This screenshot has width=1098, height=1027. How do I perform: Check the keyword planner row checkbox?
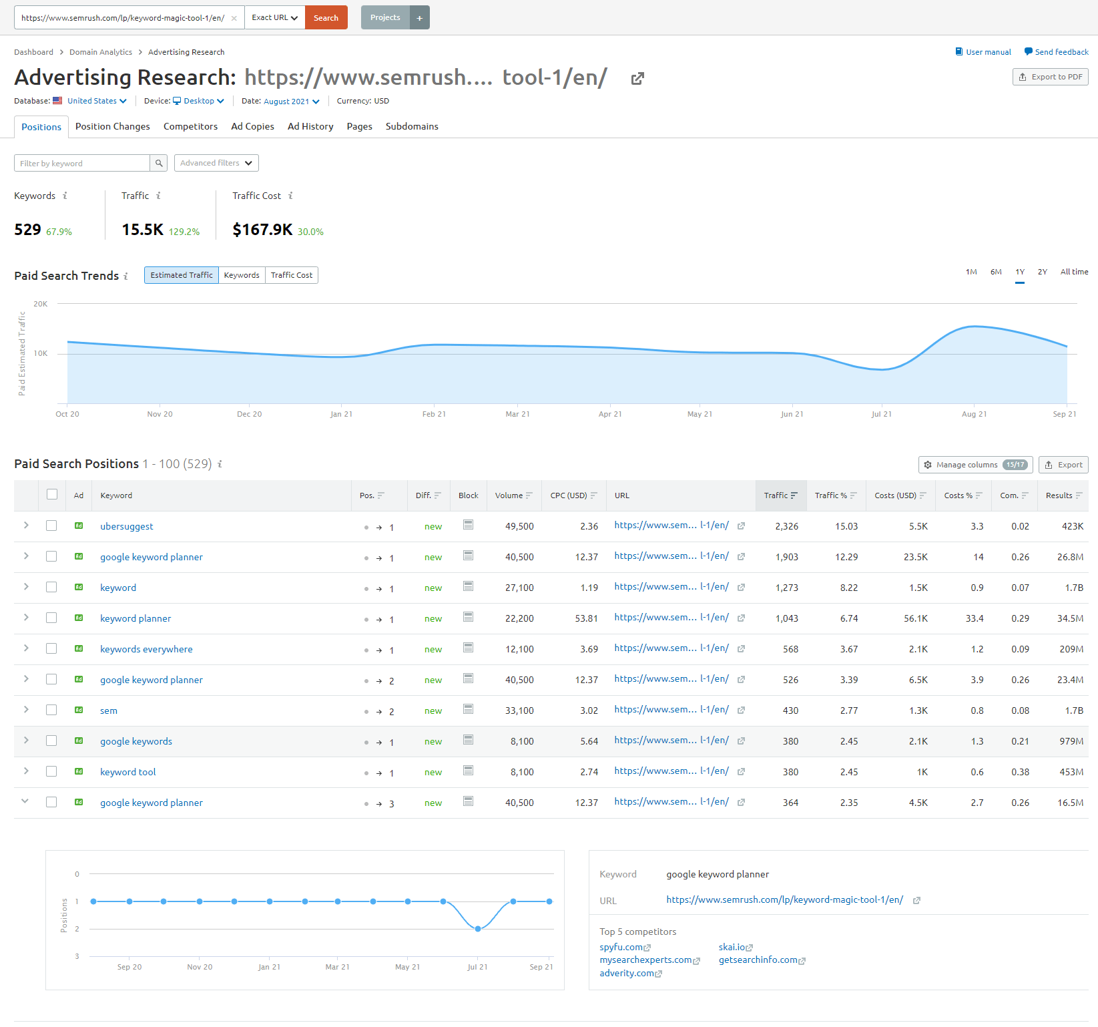(x=51, y=618)
